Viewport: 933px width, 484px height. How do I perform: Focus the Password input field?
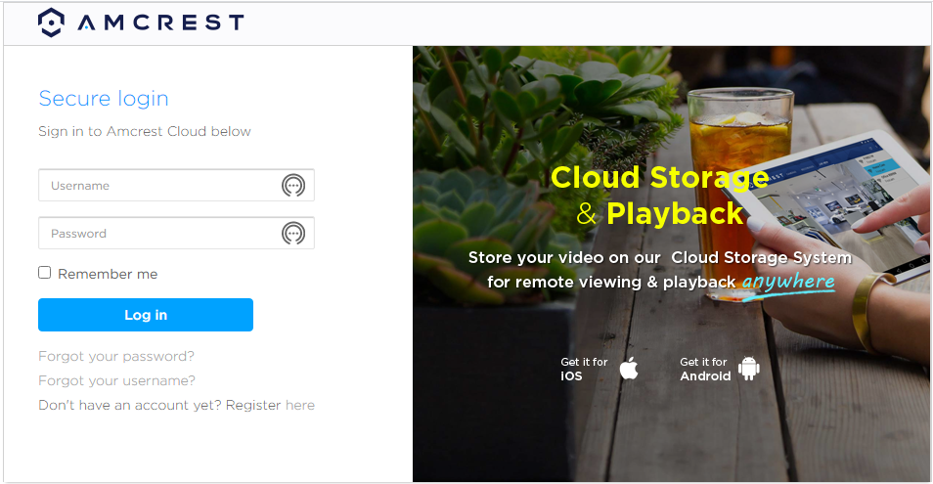pyautogui.click(x=176, y=233)
